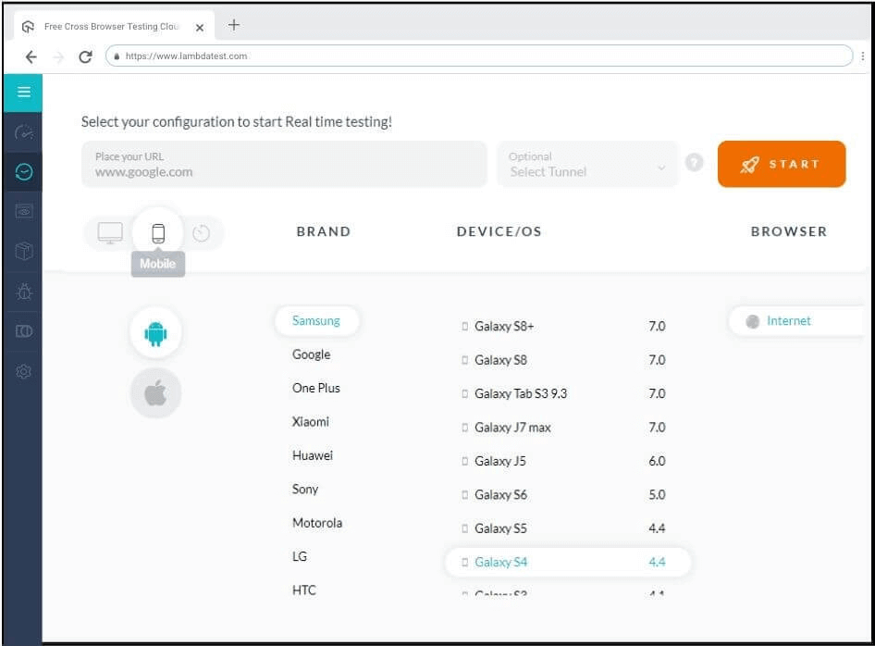This screenshot has height=646, width=875.
Task: Open a new browser tab
Action: pos(234,26)
